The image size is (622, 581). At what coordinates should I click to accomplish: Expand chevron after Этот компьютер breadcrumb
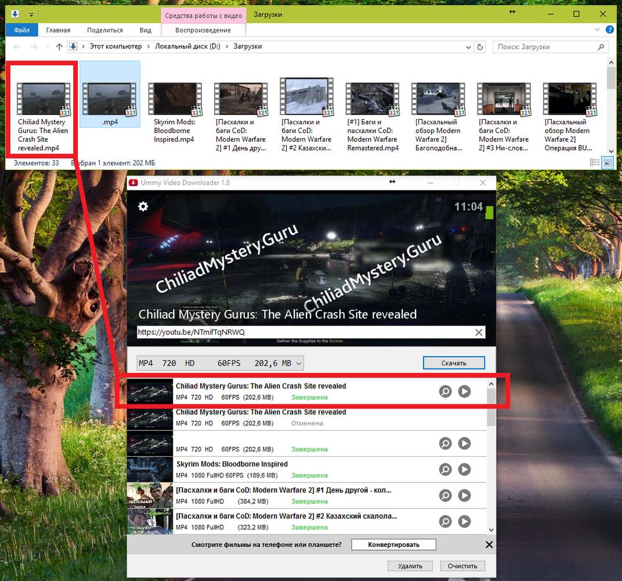pos(149,46)
